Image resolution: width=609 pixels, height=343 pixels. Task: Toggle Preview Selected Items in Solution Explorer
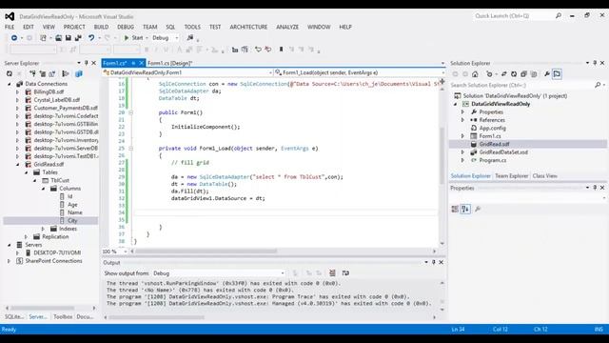557,74
